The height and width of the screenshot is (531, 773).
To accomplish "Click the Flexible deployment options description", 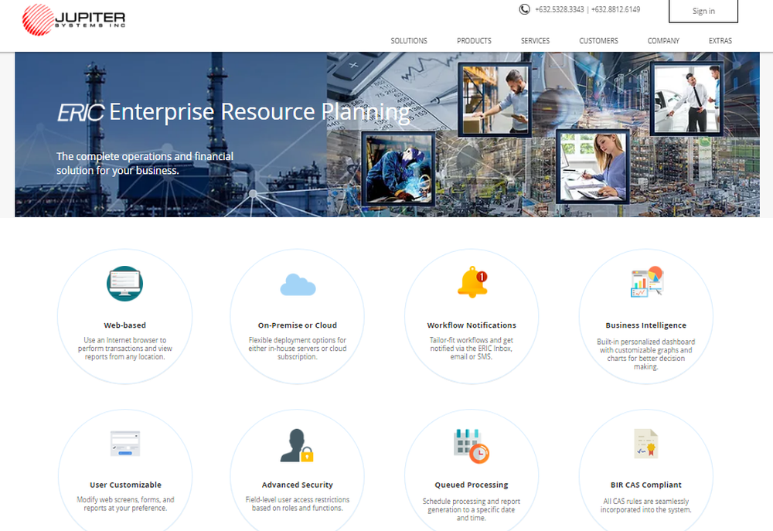I will [x=298, y=349].
